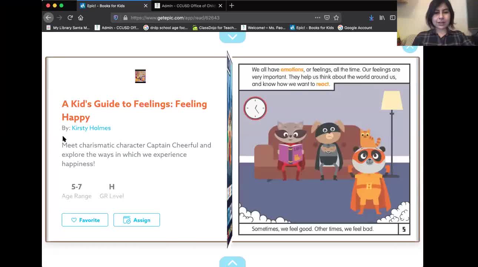Click the browser back arrow button
This screenshot has height=267, width=478.
click(48, 17)
